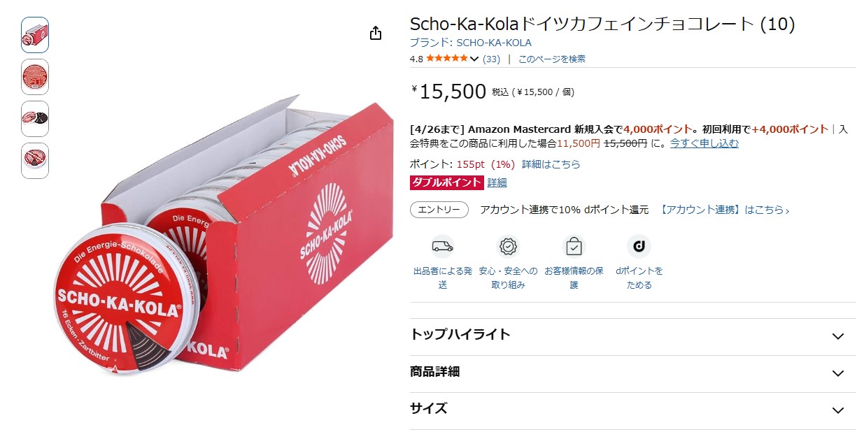864x432 pixels.
Task: Click the share icon above product image
Action: pos(376,34)
